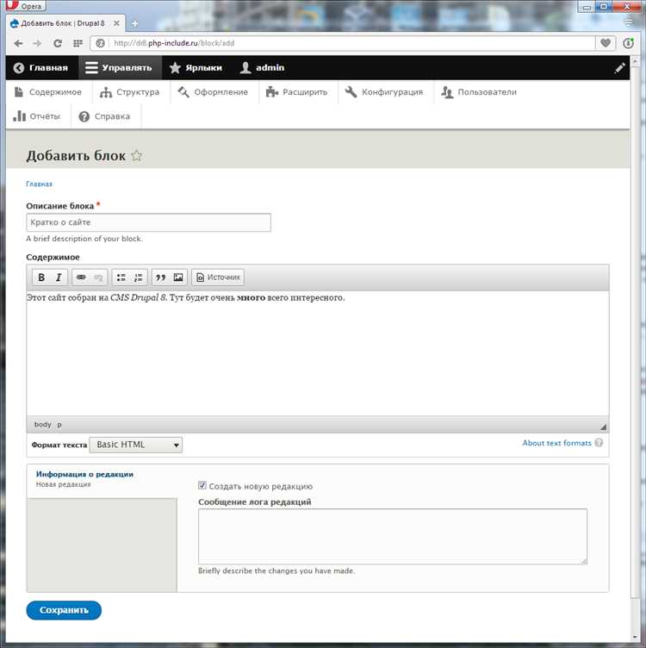Viewport: 646px width, 648px height.
Task: Click the site info icon in address bar
Action: (x=101, y=43)
